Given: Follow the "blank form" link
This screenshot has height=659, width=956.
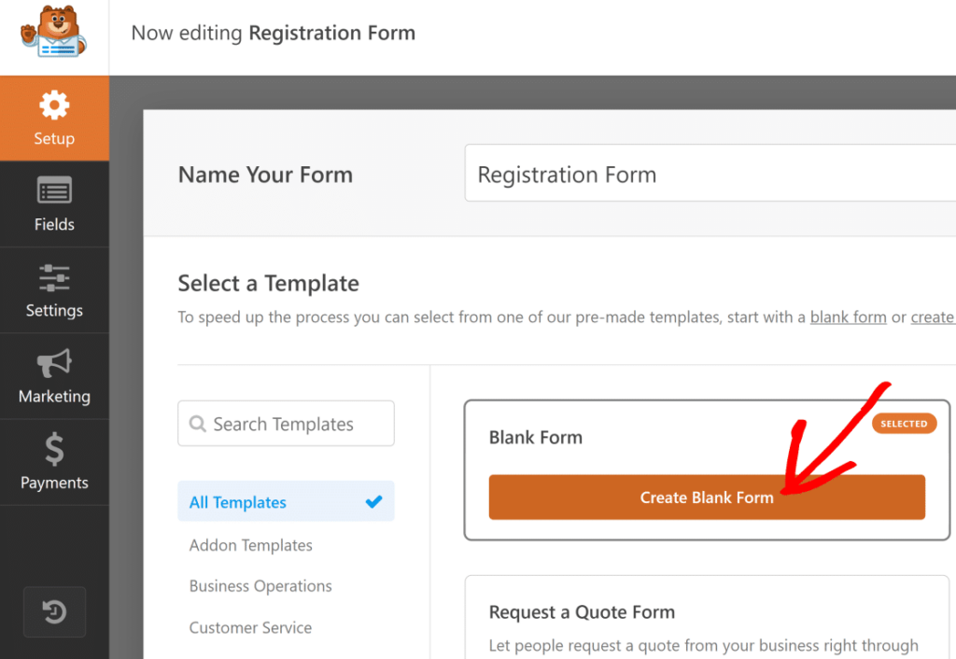Looking at the screenshot, I should (848, 317).
